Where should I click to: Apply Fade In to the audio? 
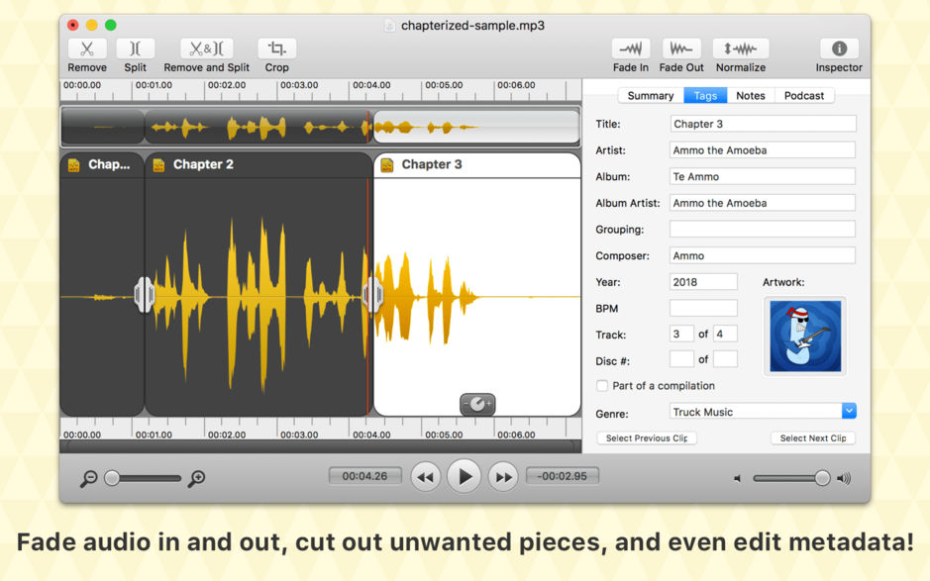coord(631,48)
